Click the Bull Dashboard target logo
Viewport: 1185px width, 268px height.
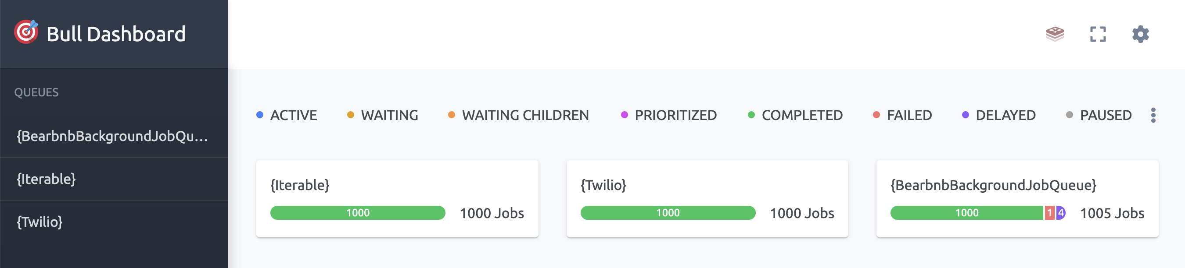(26, 32)
